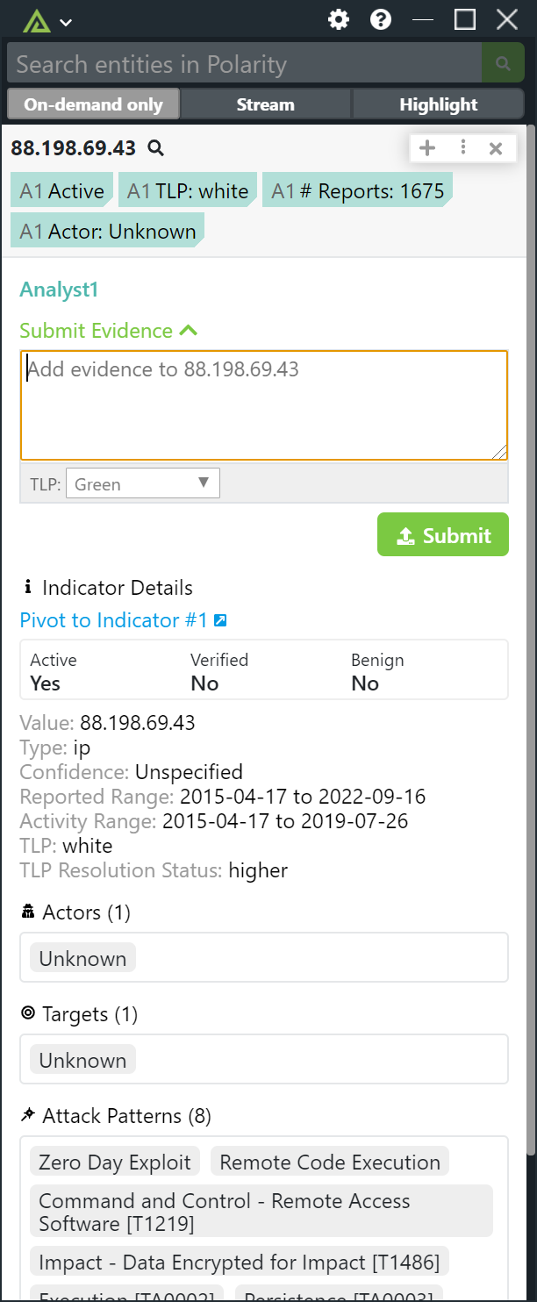Click the Benign No status cell
Viewport: 537px width, 1302px height.
pyautogui.click(x=377, y=671)
